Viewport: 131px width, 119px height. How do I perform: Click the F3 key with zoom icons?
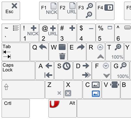point(86,11)
